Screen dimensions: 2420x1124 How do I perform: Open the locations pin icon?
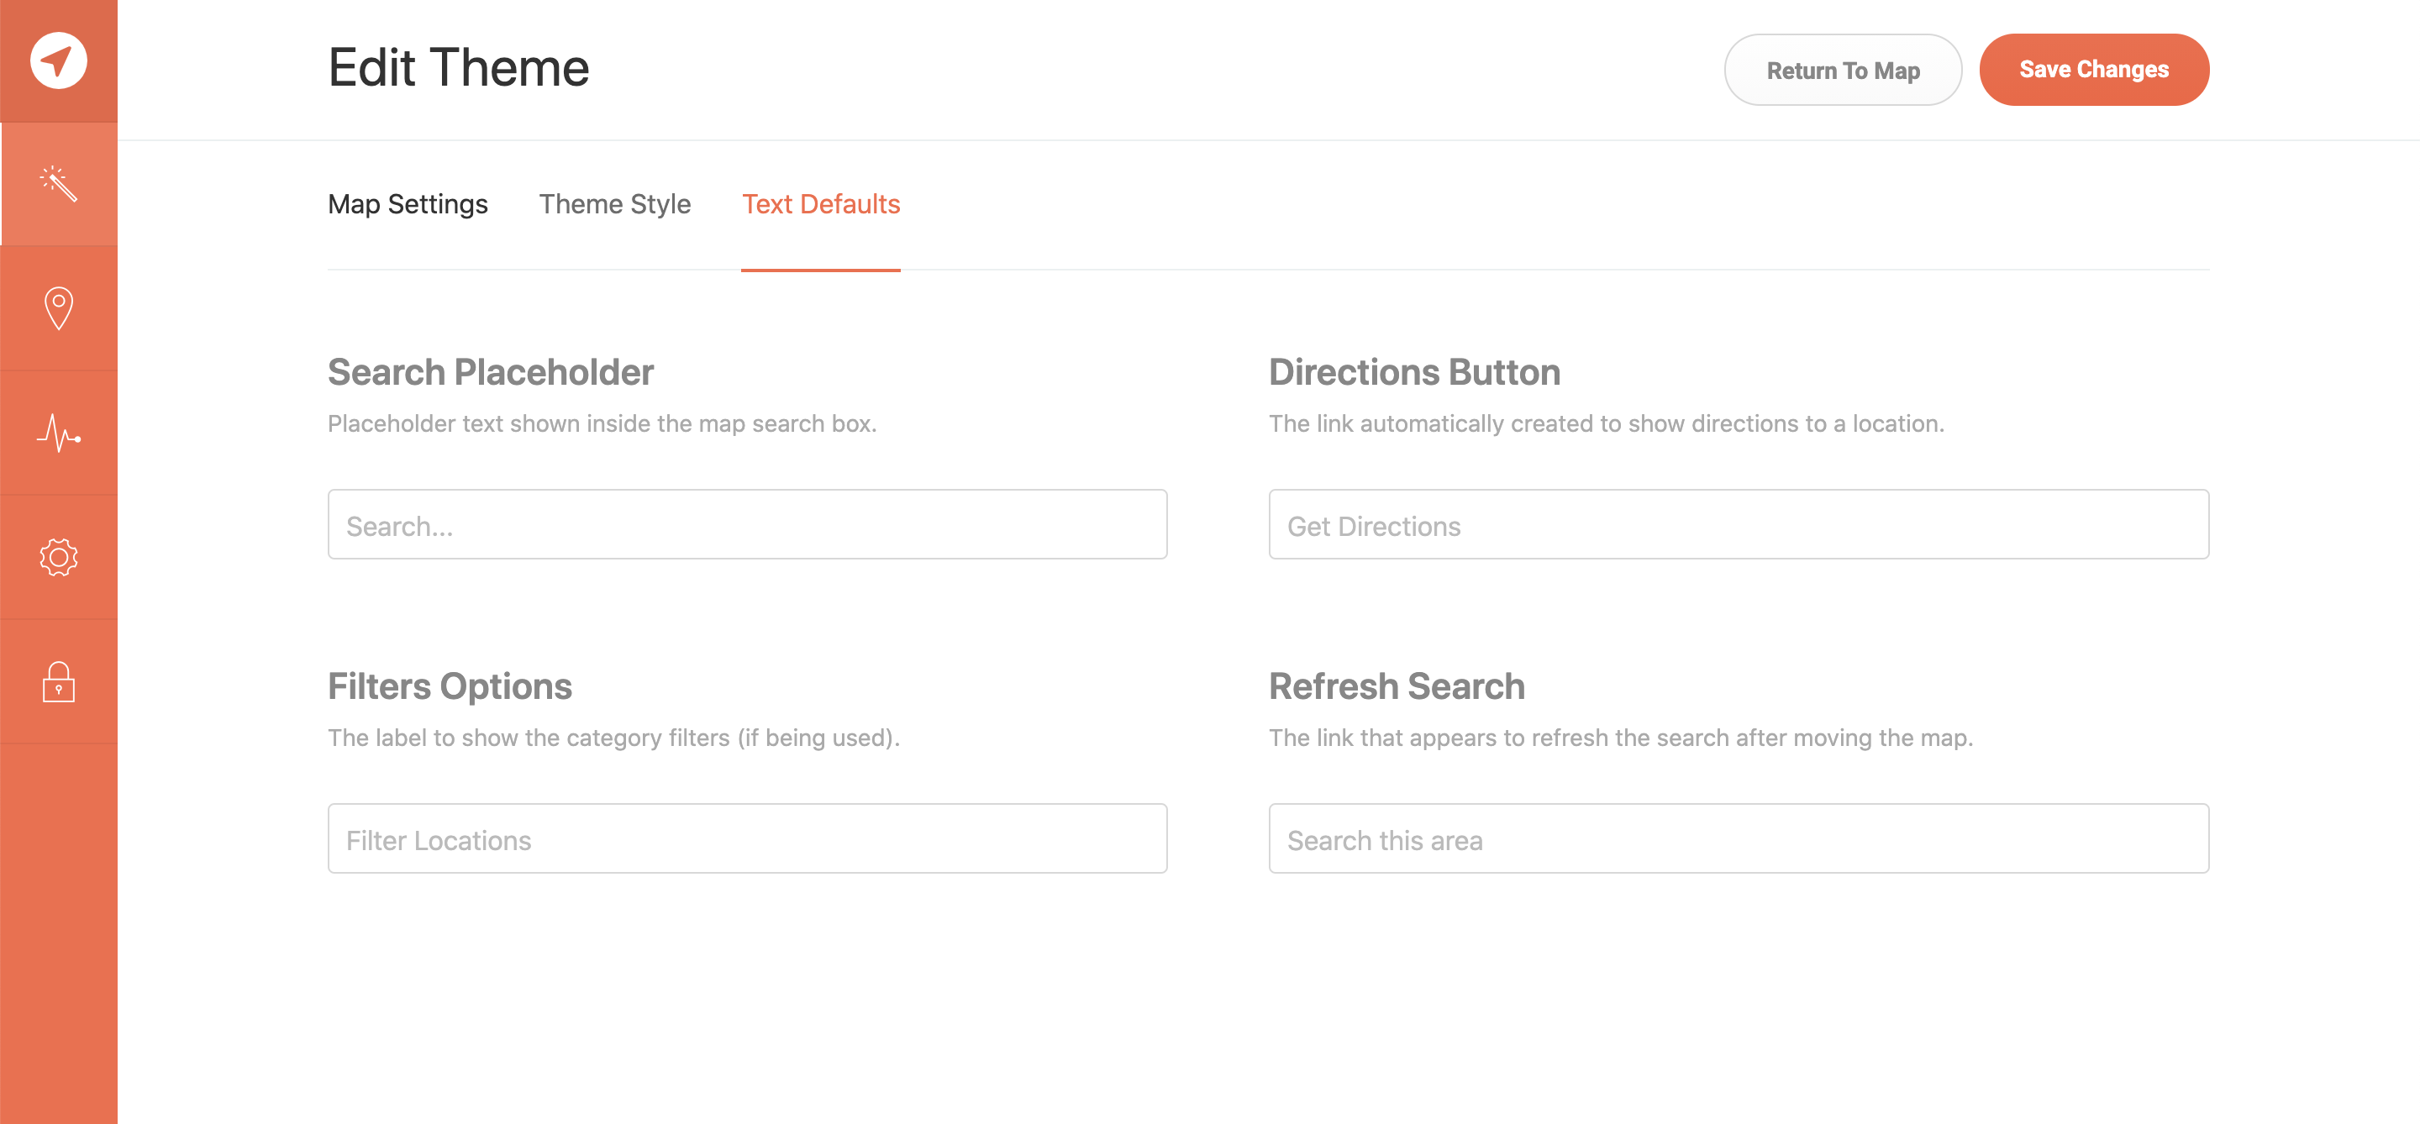58,308
